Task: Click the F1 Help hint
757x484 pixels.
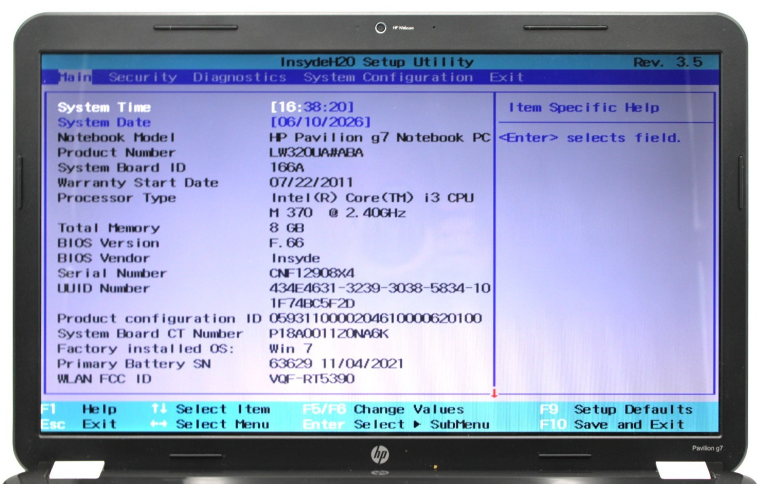Action: [x=79, y=409]
